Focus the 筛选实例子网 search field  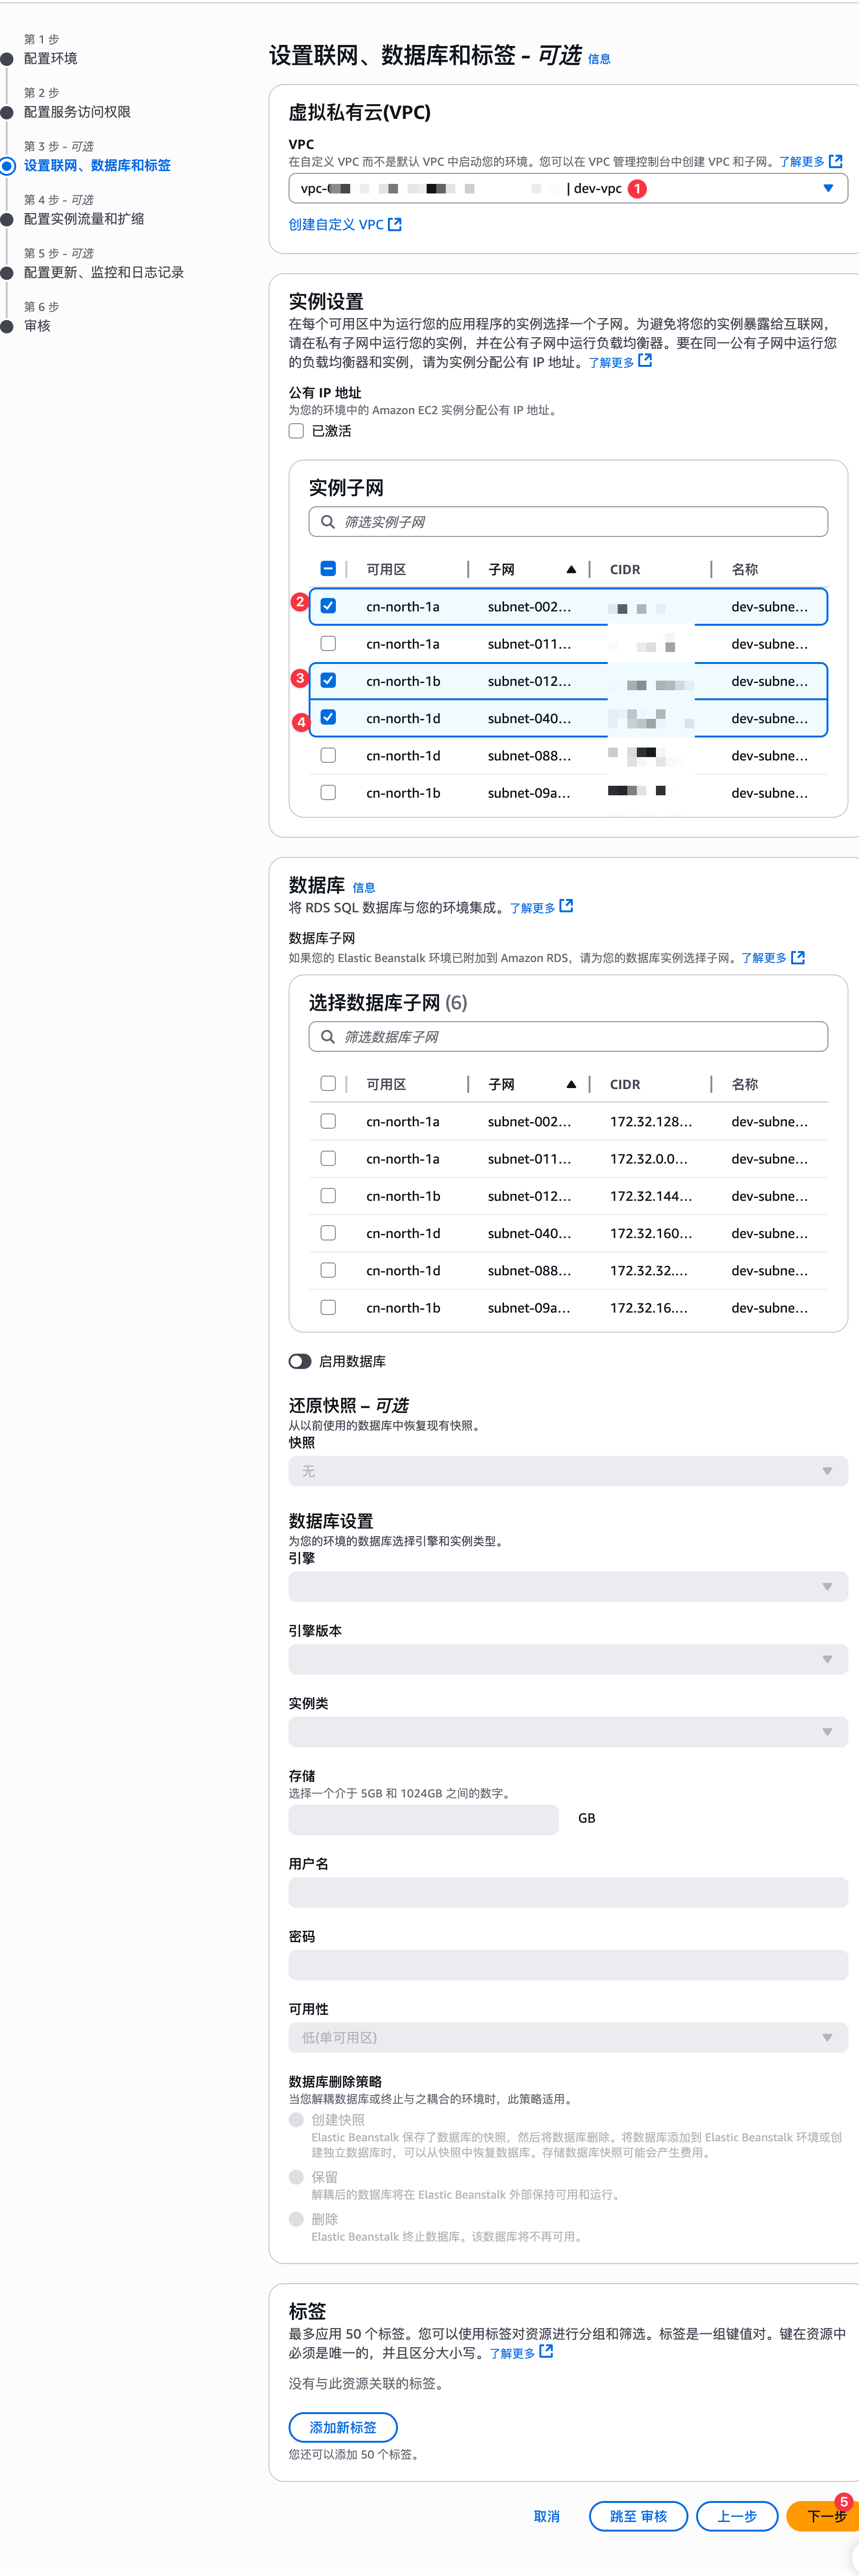pyautogui.click(x=568, y=522)
